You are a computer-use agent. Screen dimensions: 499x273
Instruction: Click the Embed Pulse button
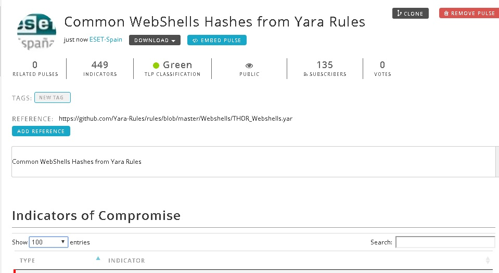(217, 40)
